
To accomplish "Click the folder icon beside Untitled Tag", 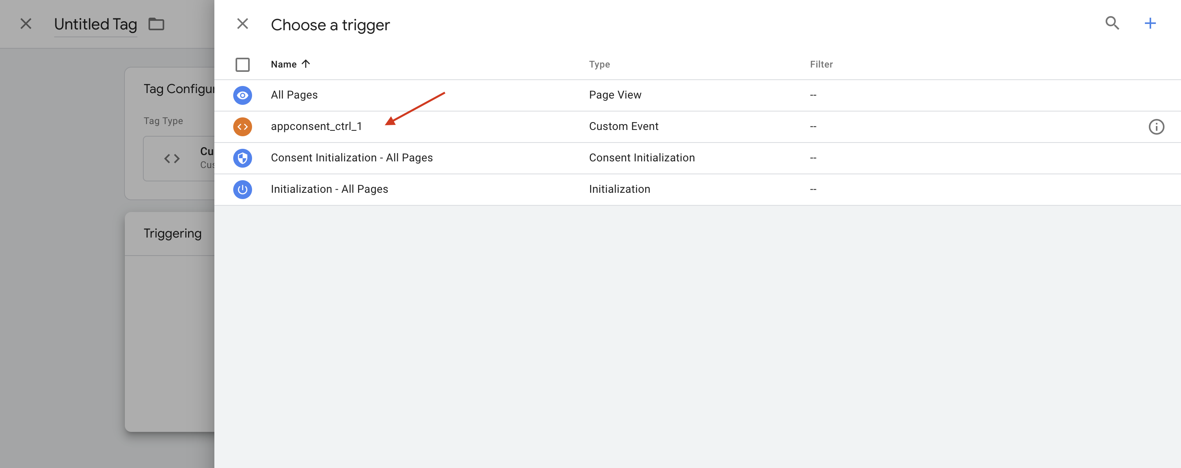I will click(x=156, y=24).
